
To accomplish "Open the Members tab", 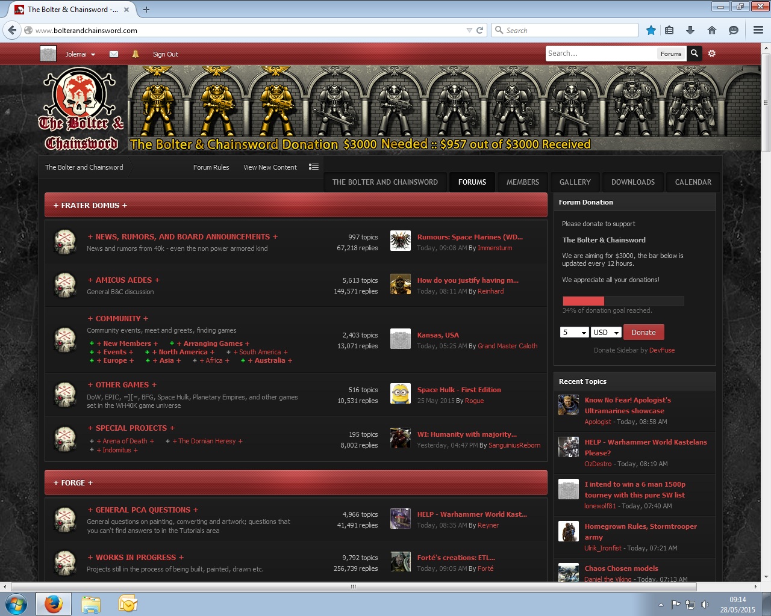I will [522, 182].
